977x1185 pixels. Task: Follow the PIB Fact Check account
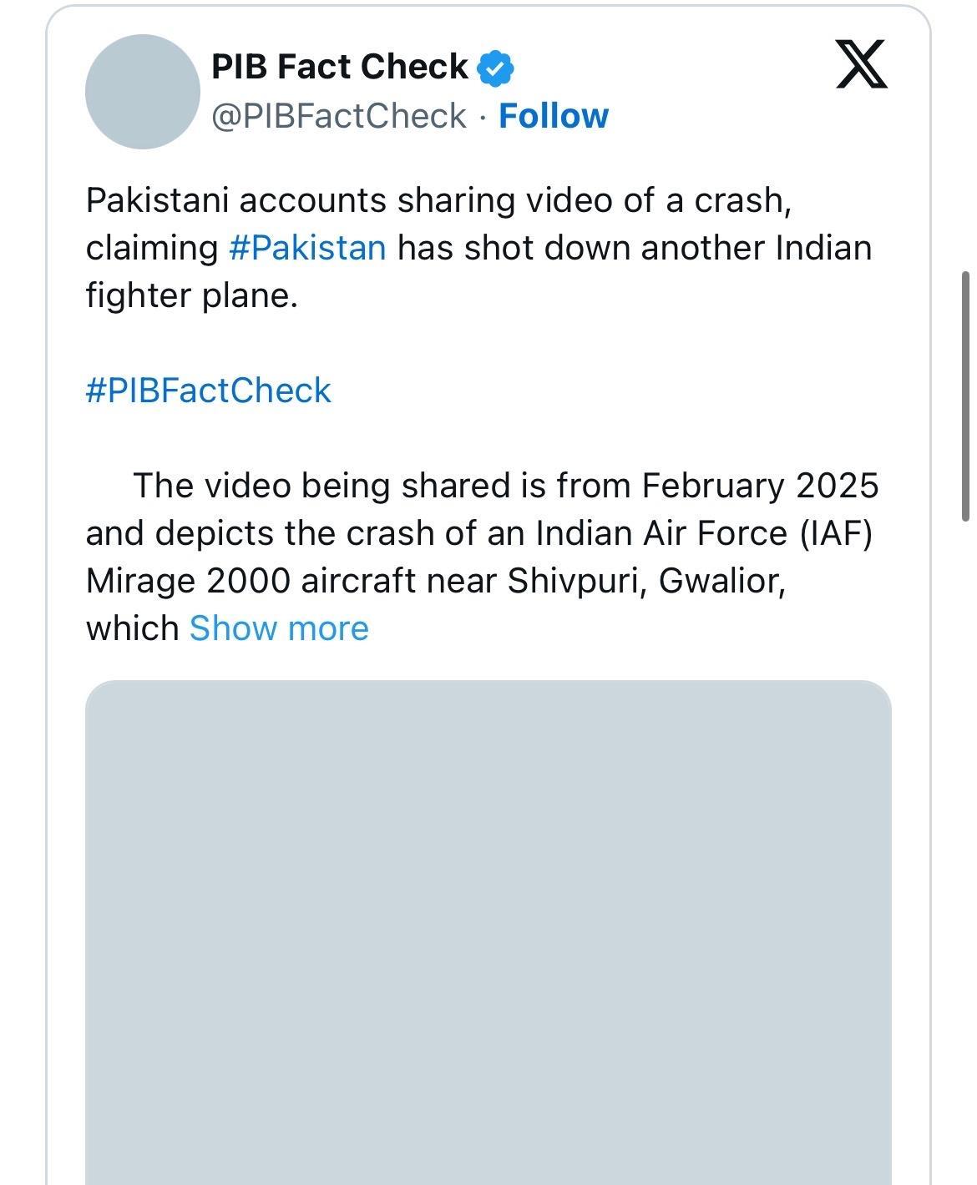tap(554, 116)
